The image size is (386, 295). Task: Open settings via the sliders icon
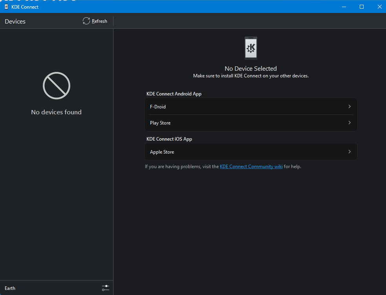click(105, 288)
